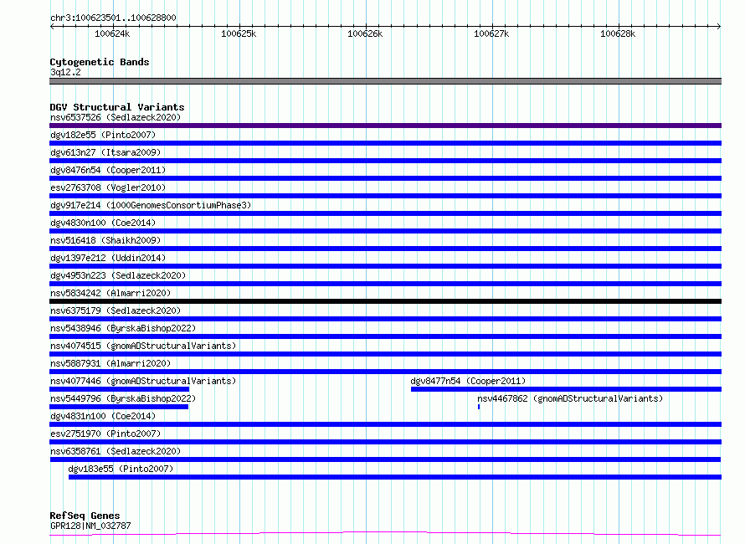The width and height of the screenshot is (745, 544).
Task: Click the nsv6537526 (Sedlazeck2020) variant label
Action: [x=116, y=117]
